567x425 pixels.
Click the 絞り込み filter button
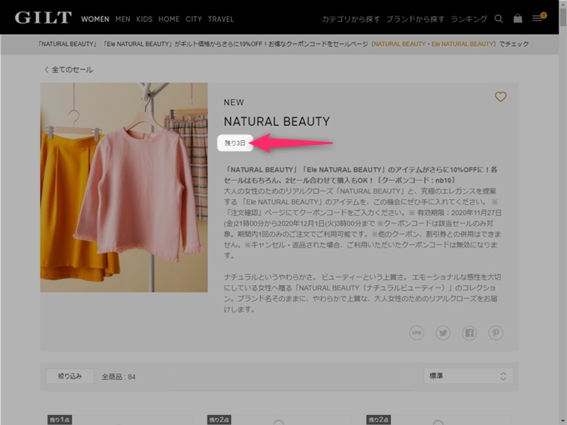click(x=70, y=376)
